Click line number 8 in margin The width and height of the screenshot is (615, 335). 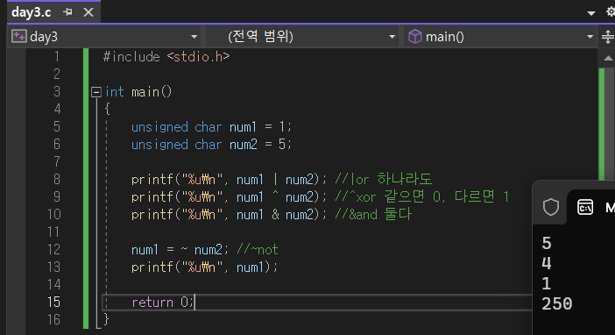click(57, 179)
